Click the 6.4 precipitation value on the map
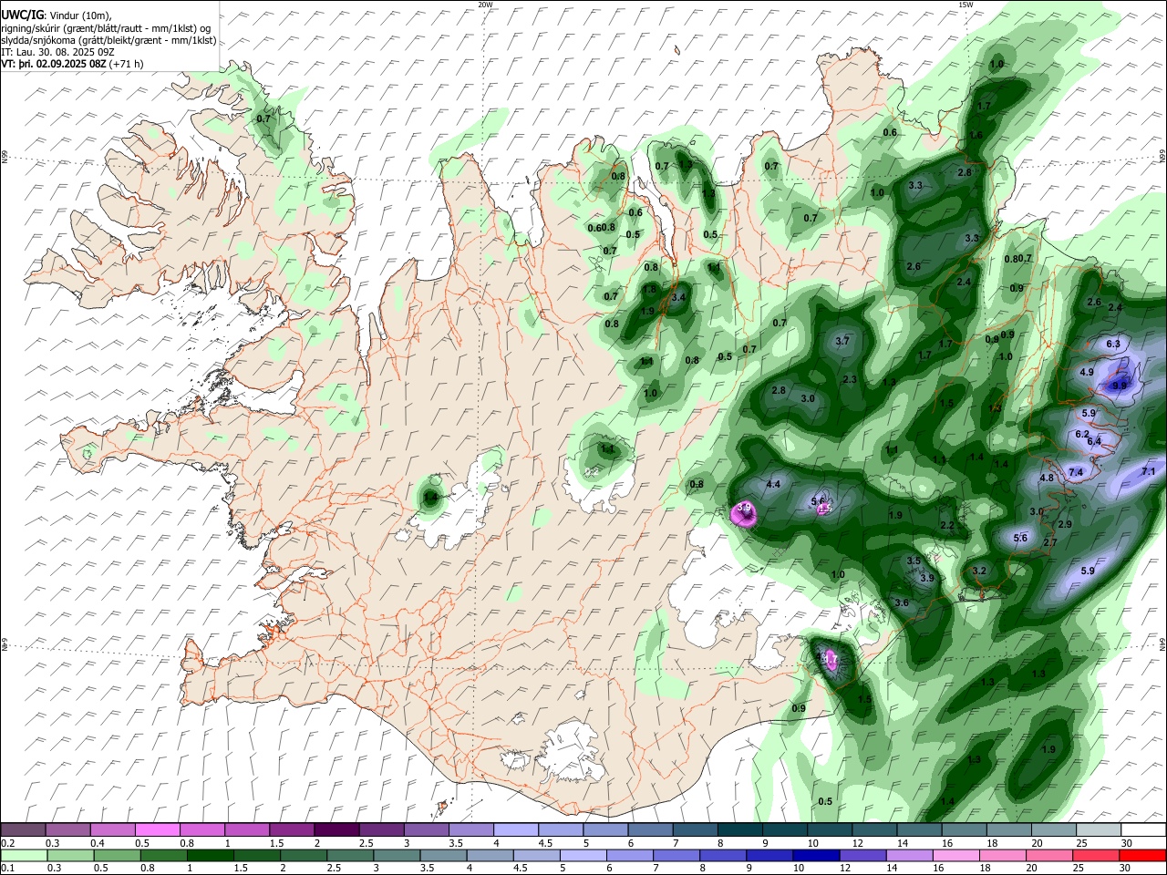Image resolution: width=1167 pixels, height=875 pixels. click(x=1095, y=441)
